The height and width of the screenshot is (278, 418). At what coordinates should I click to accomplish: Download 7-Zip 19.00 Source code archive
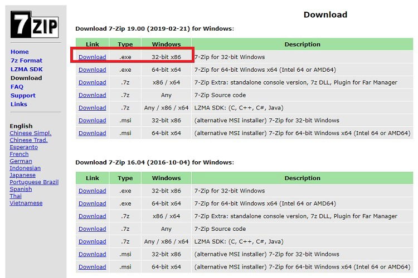pos(92,95)
